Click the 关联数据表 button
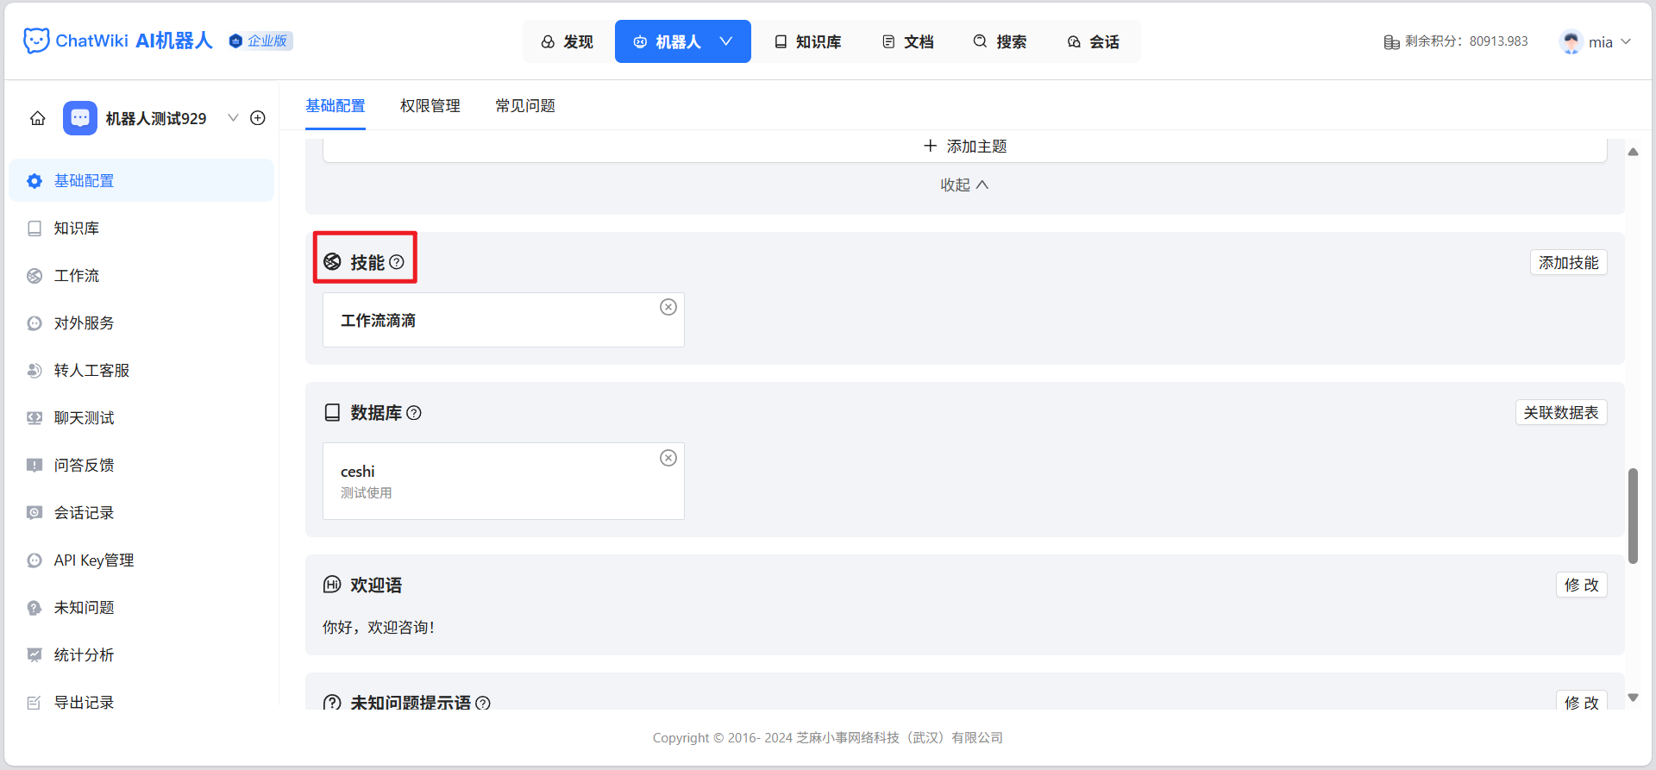This screenshot has height=770, width=1656. point(1561,412)
